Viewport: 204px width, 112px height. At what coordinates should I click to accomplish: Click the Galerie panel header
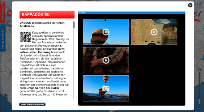[132, 12]
